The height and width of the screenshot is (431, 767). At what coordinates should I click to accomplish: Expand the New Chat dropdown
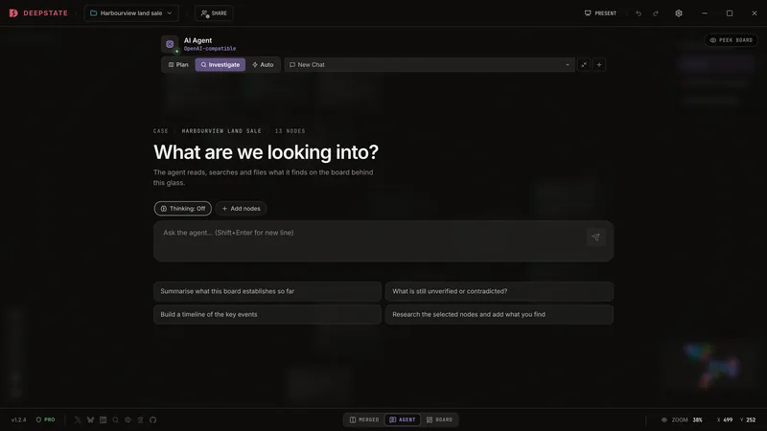coord(430,64)
